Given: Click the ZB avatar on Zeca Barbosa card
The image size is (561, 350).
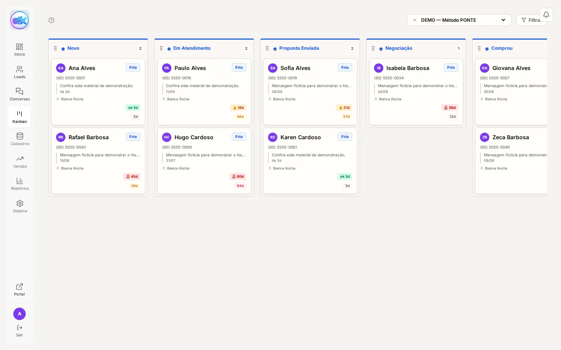Looking at the screenshot, I should pos(485,137).
